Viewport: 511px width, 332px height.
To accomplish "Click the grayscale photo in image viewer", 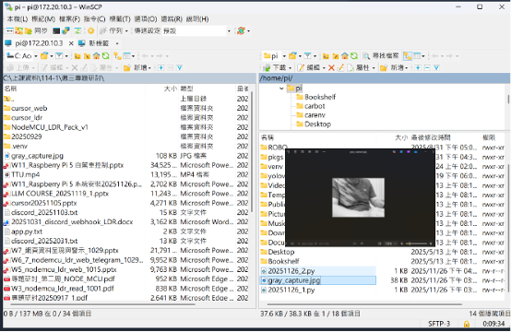I will 358,197.
